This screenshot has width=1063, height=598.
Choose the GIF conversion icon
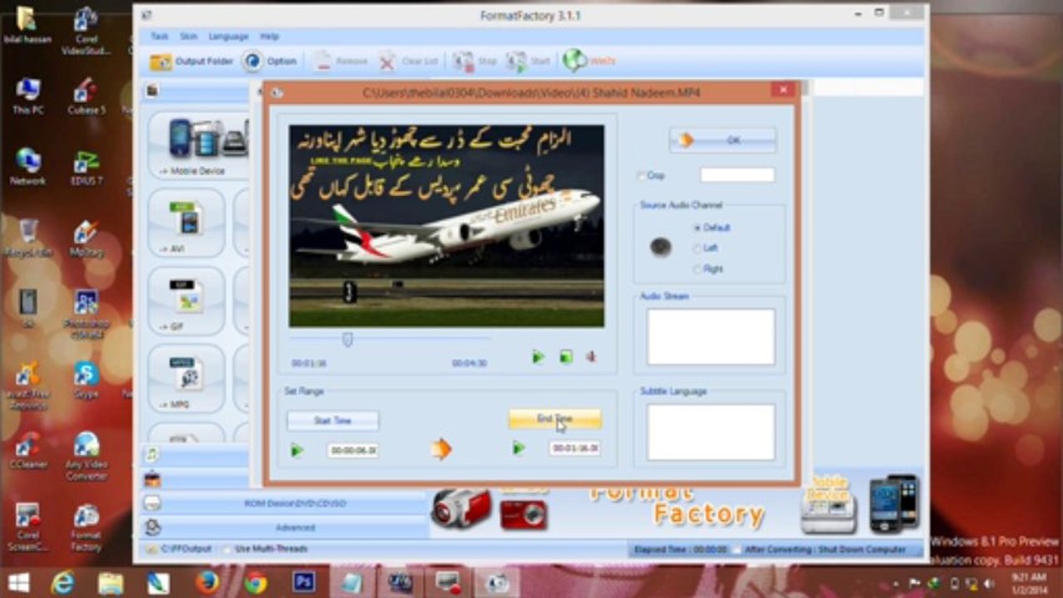click(186, 301)
